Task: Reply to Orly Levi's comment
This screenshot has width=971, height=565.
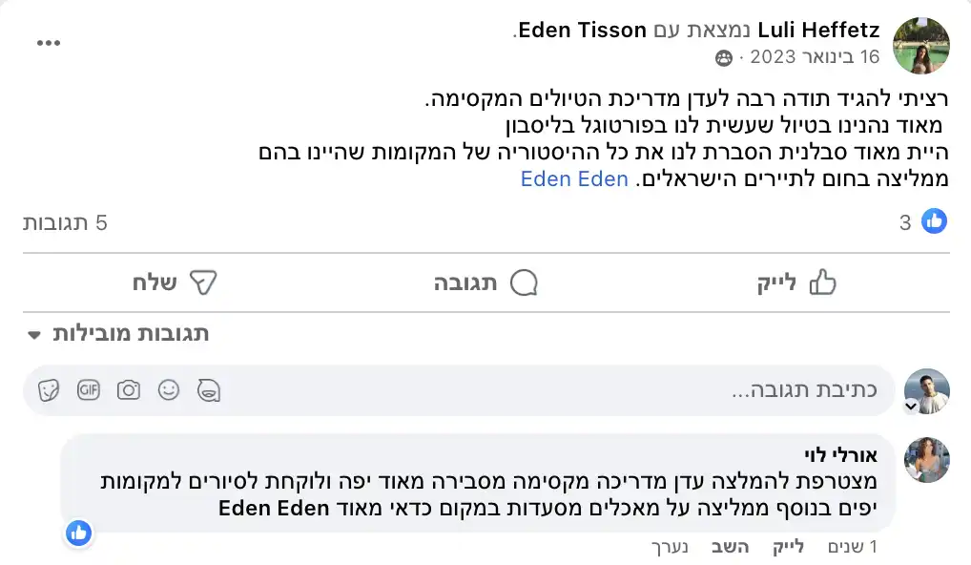Action: (x=731, y=548)
